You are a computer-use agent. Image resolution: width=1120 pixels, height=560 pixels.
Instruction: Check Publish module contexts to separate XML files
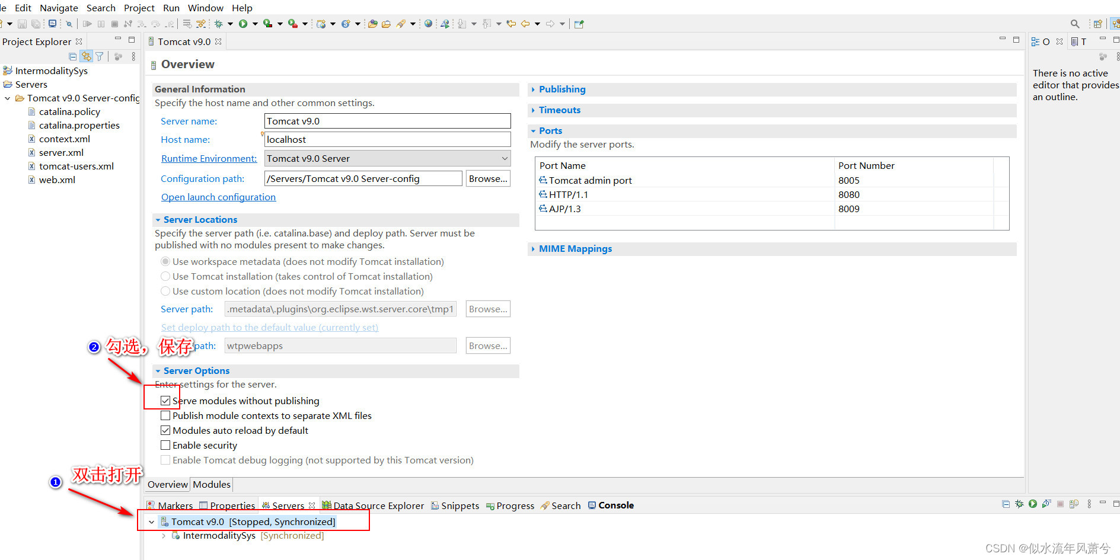pos(165,415)
